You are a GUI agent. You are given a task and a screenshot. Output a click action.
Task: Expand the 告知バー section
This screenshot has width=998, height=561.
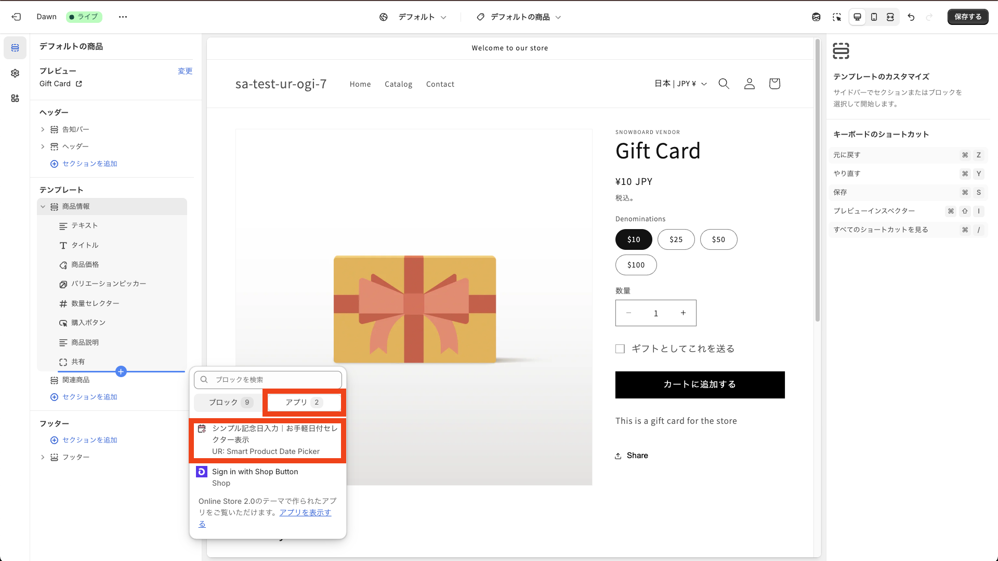(x=43, y=129)
